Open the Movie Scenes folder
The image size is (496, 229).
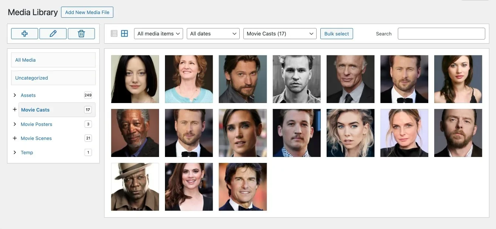point(36,138)
